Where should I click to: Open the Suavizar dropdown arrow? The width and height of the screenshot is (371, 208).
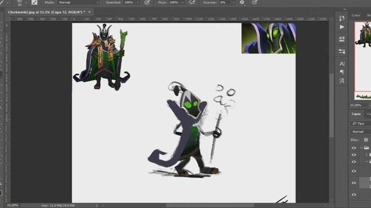pyautogui.click(x=233, y=2)
